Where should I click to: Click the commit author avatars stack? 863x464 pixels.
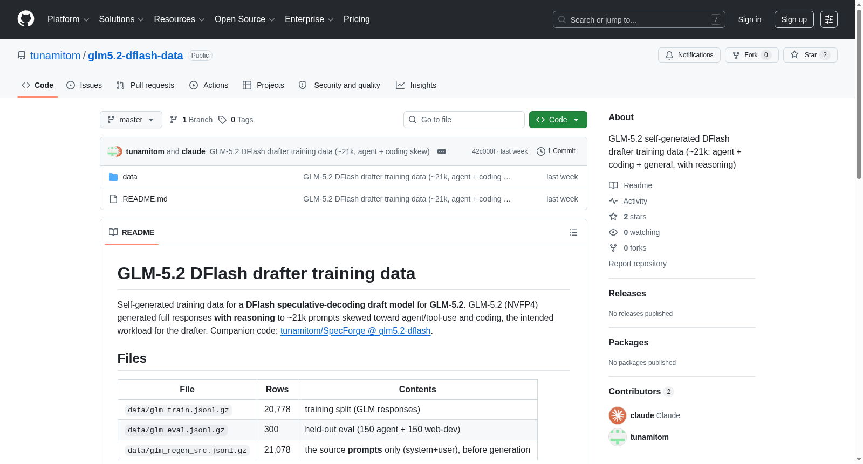click(x=114, y=151)
